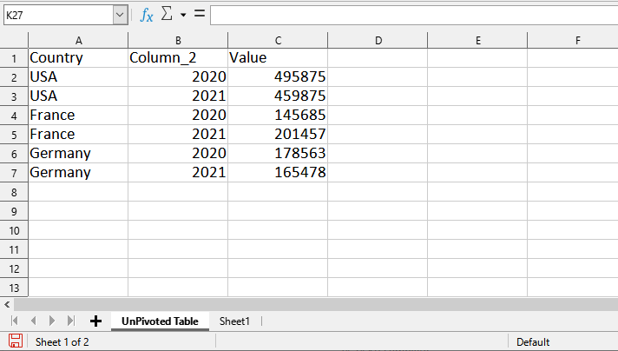Select the 2021 cell in row 7

click(178, 172)
